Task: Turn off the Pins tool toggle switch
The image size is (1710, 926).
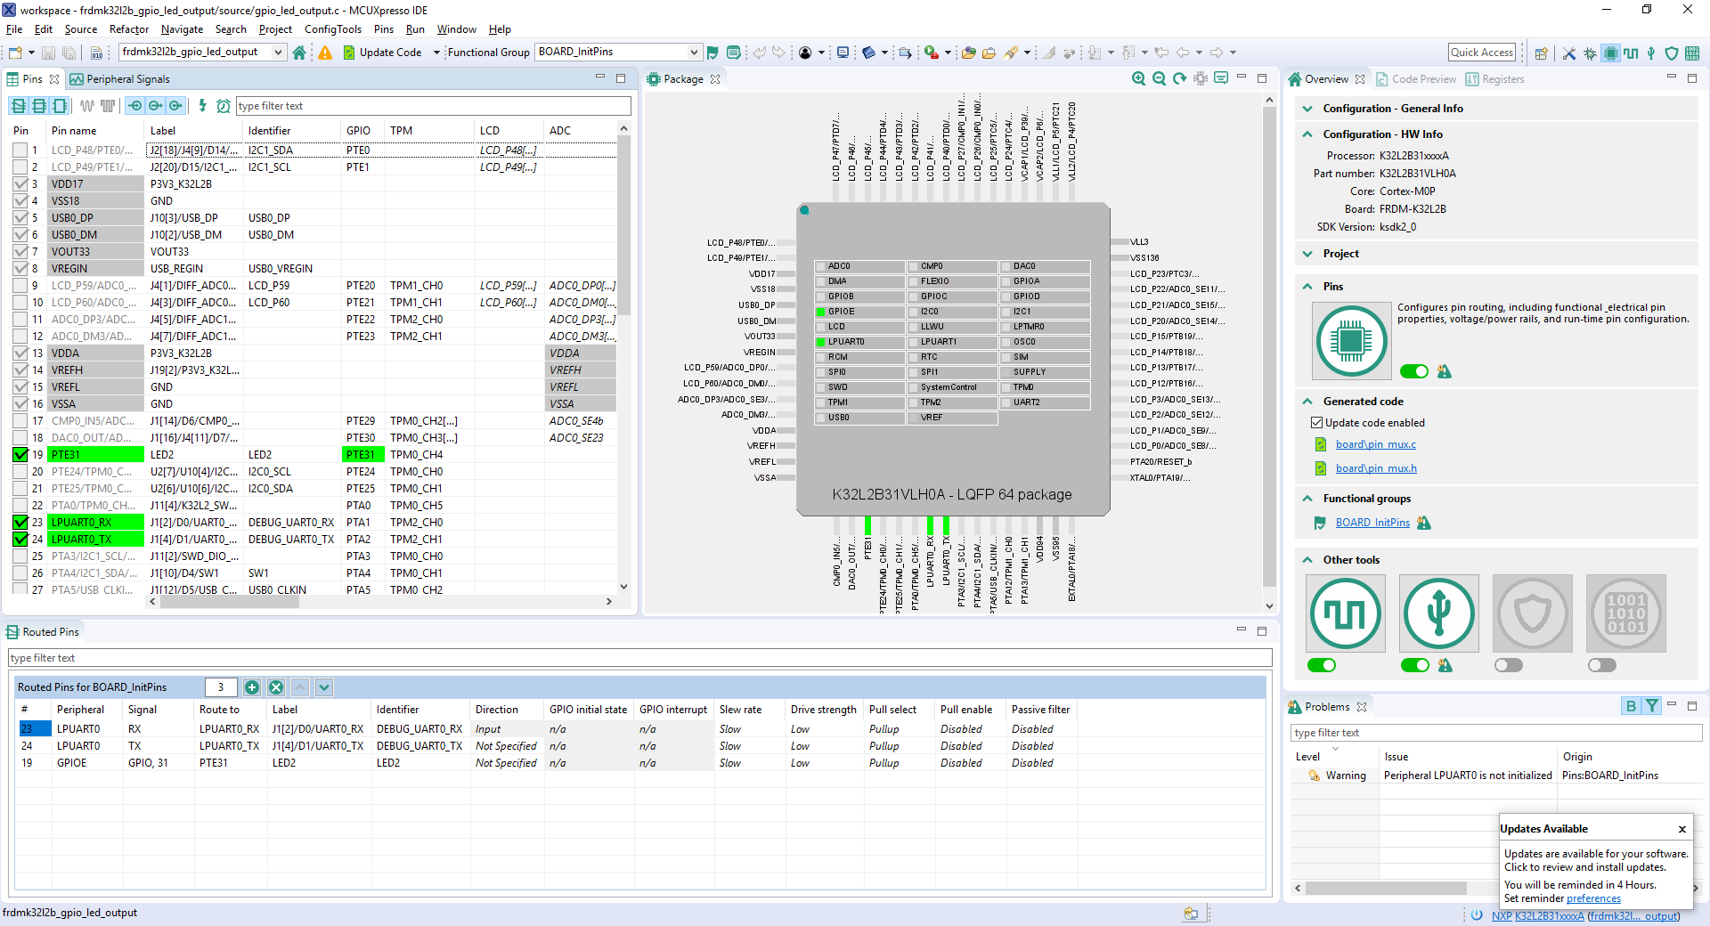Action: (x=1413, y=371)
